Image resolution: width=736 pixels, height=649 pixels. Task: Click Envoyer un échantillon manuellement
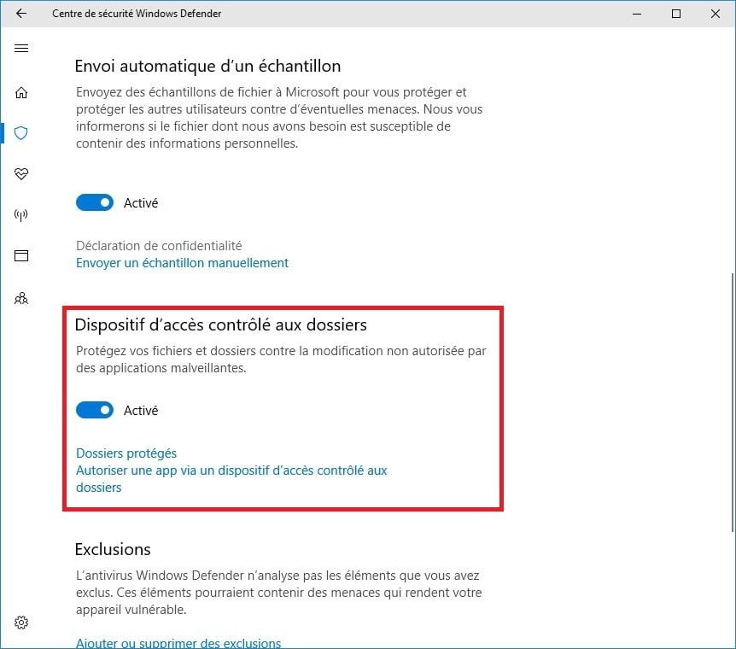(182, 263)
